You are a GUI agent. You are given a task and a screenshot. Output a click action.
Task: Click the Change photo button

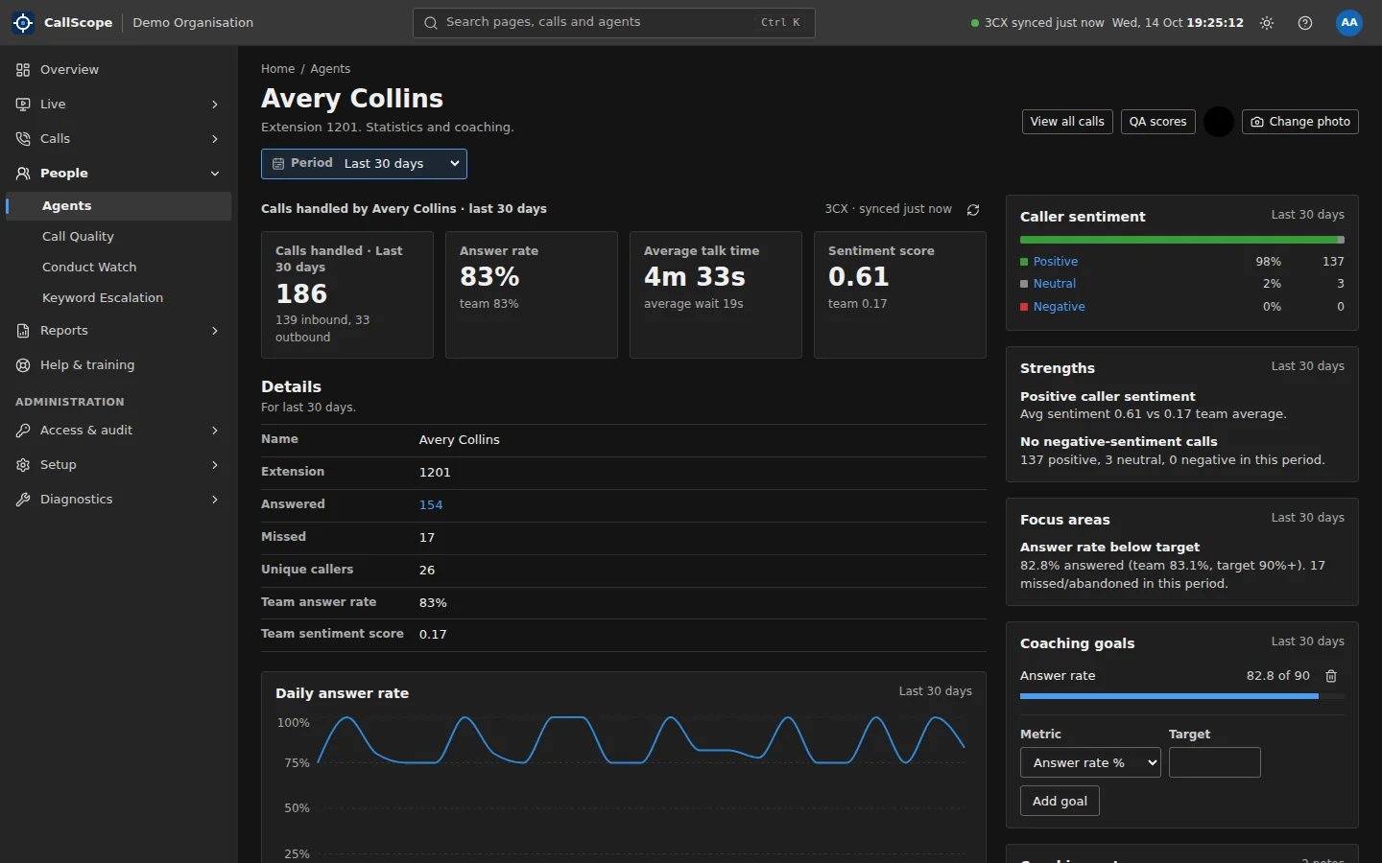pyautogui.click(x=1300, y=122)
